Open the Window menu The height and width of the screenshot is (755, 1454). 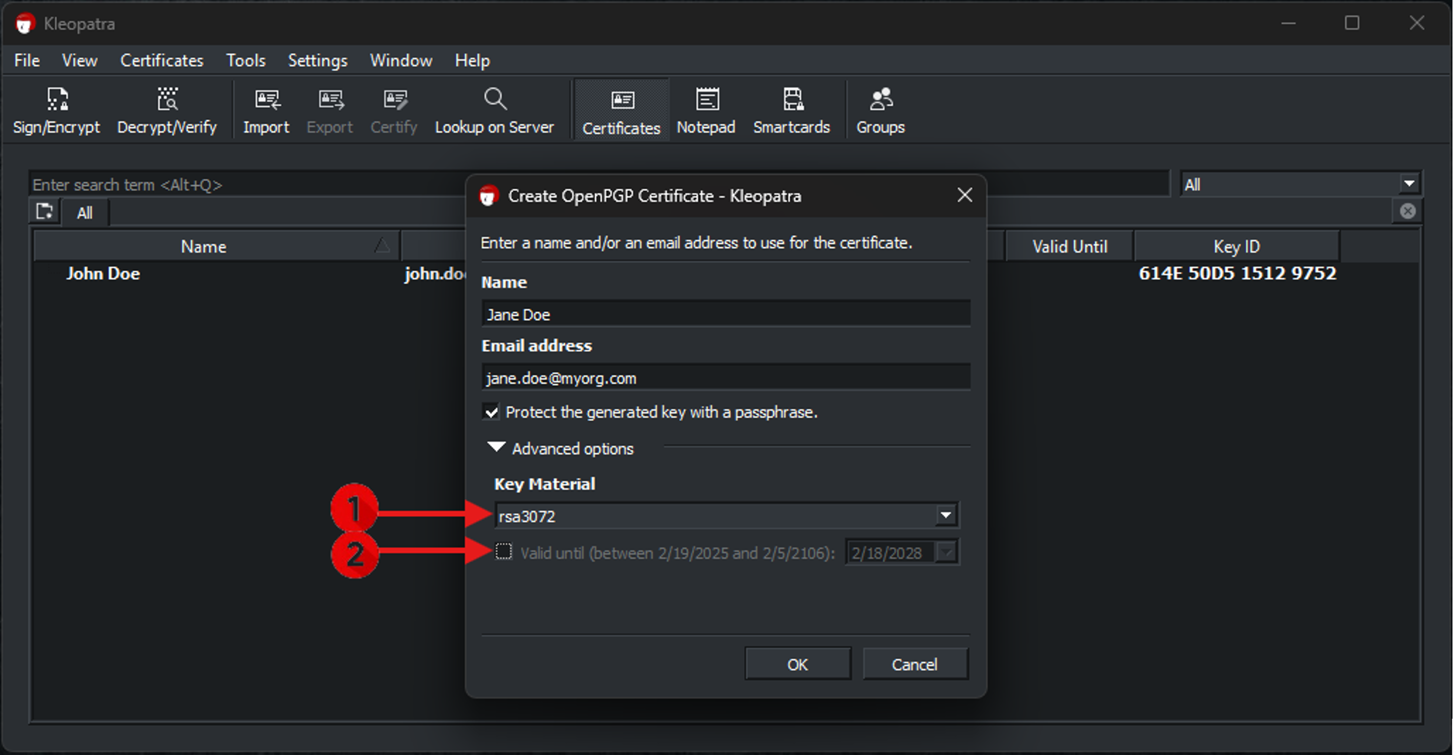[401, 60]
